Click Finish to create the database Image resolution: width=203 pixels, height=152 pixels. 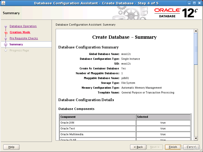point(173,147)
